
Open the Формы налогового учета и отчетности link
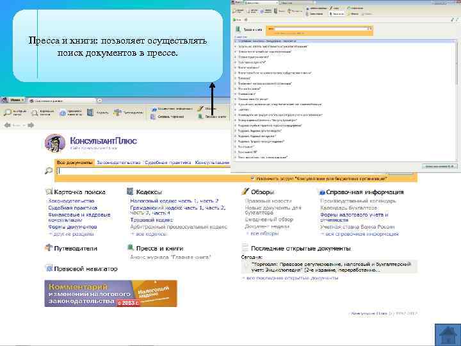tap(354, 217)
